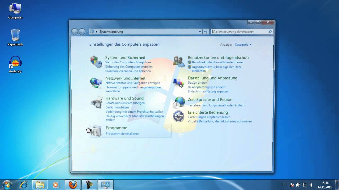The height and width of the screenshot is (190, 339).
Task: Click Netzwerkstatus und -aufgaben anzeigen
Action: pos(133,83)
